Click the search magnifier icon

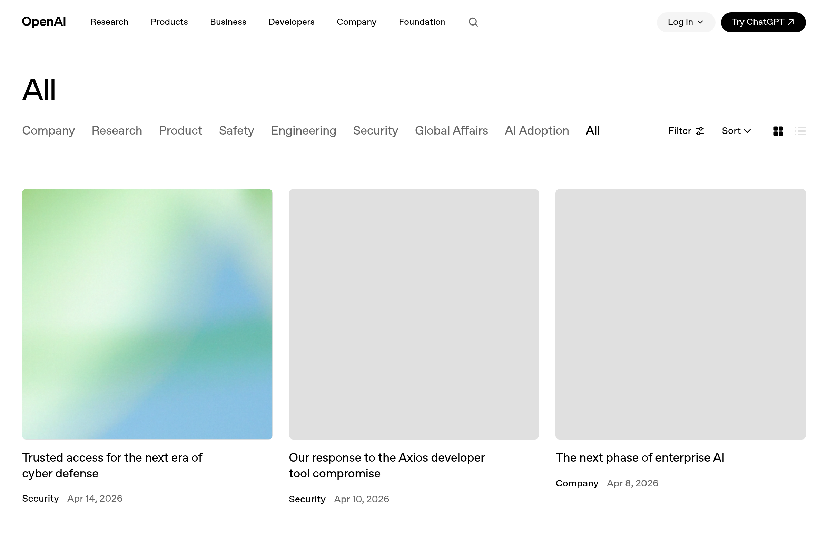coord(473,22)
